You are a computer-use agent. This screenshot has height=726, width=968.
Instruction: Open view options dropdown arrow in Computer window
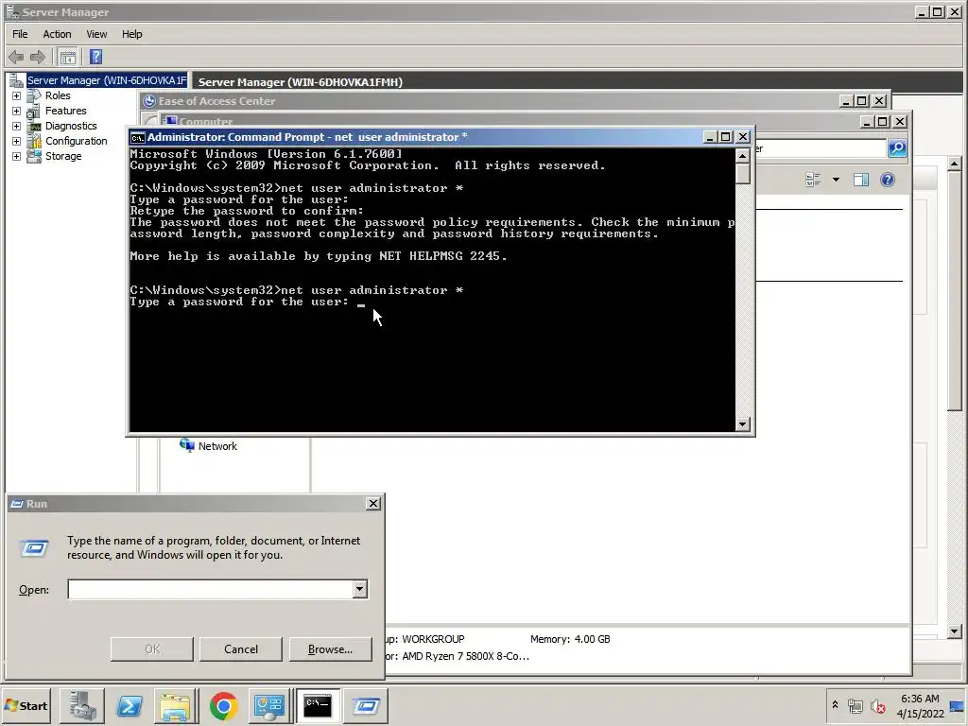(836, 180)
